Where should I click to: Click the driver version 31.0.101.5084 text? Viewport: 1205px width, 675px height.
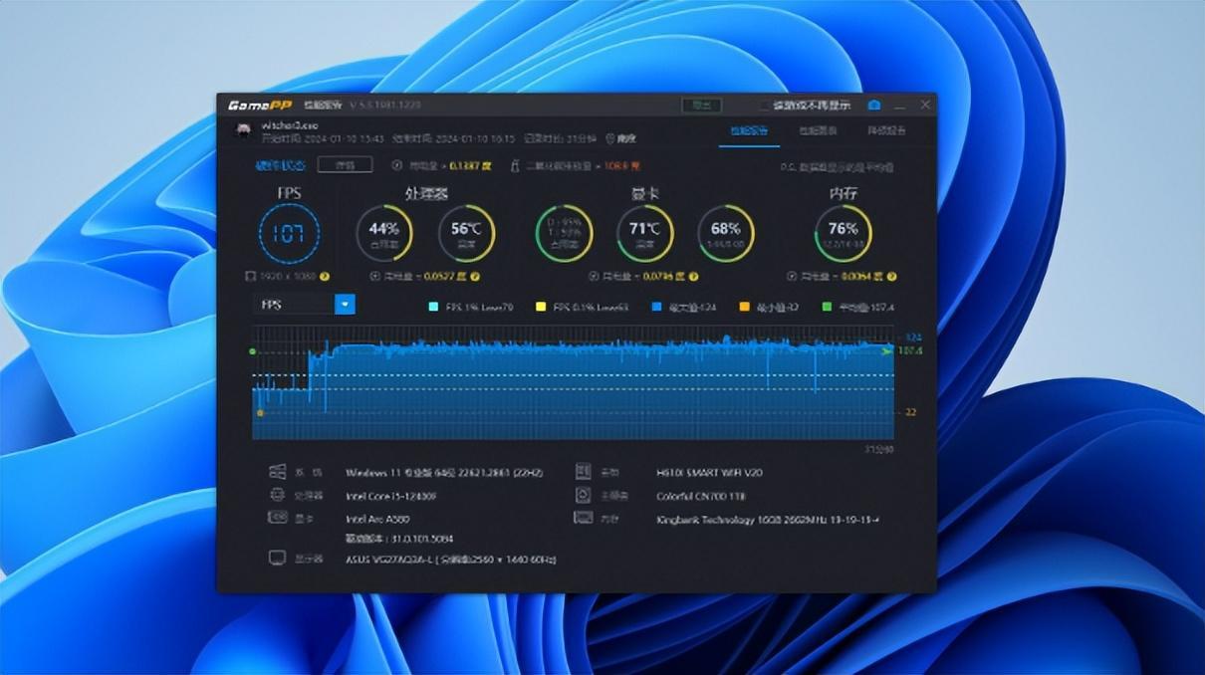point(399,538)
